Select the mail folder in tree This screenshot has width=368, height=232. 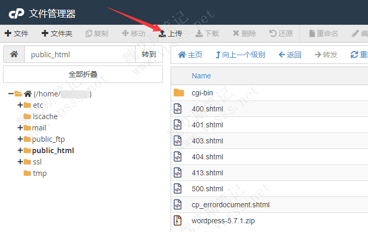click(x=39, y=128)
